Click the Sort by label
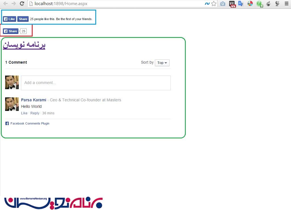The width and height of the screenshot is (291, 210). coord(147,63)
